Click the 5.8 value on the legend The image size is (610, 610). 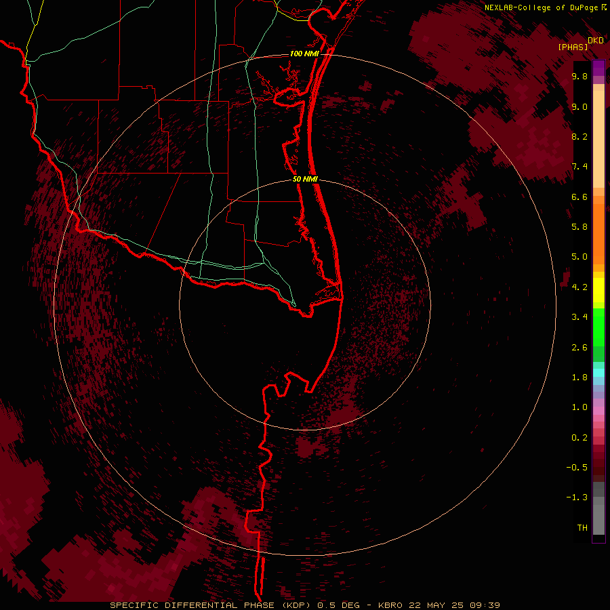pos(579,227)
